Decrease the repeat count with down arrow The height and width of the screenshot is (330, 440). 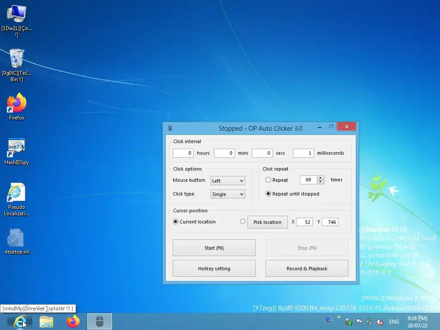320,182
